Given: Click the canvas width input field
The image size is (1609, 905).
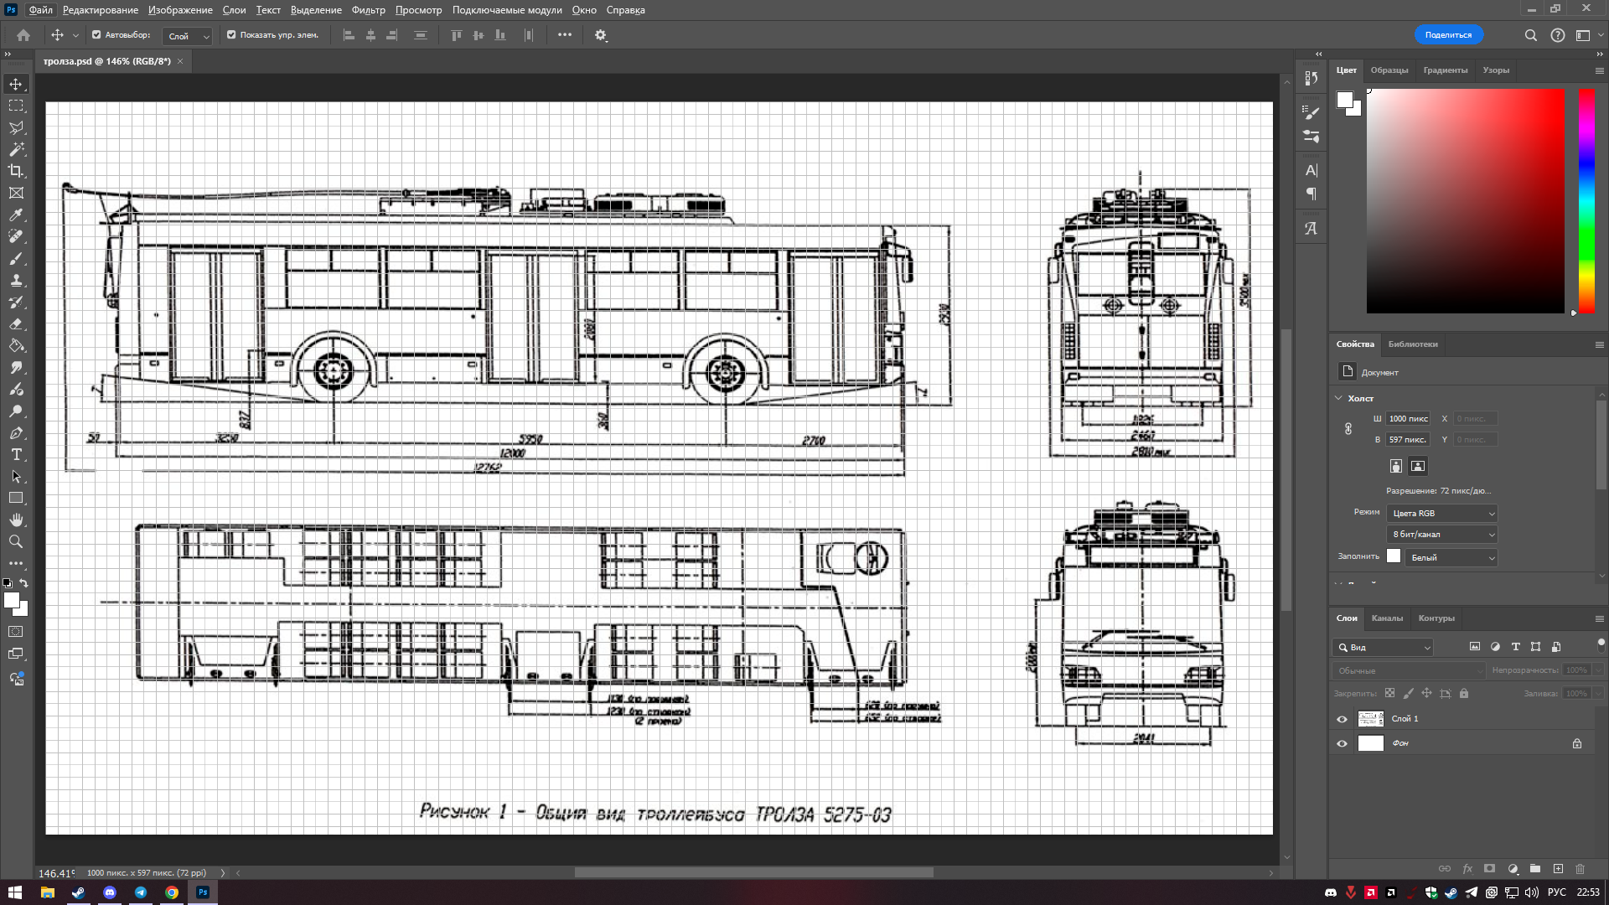Looking at the screenshot, I should pos(1408,419).
